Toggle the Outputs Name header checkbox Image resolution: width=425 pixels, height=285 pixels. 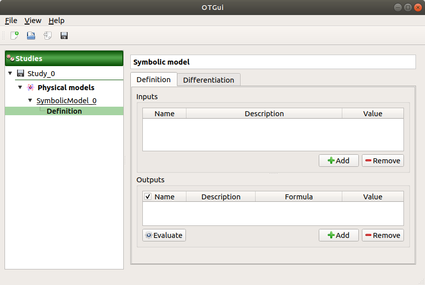point(148,197)
